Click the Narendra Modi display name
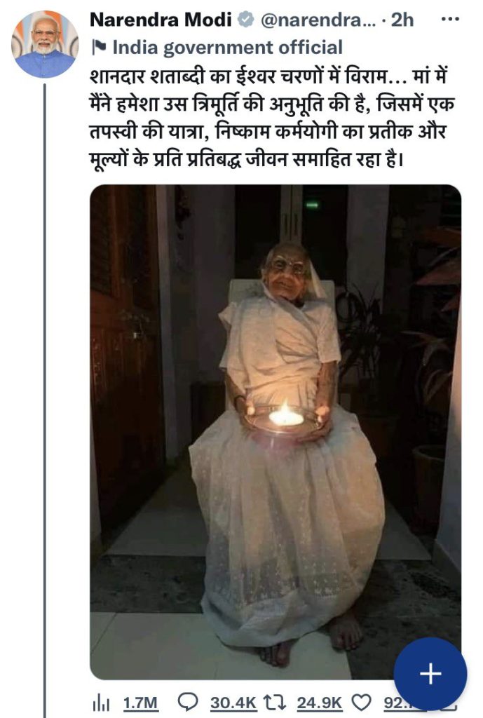Screen dimensions: 483x718 [161, 20]
